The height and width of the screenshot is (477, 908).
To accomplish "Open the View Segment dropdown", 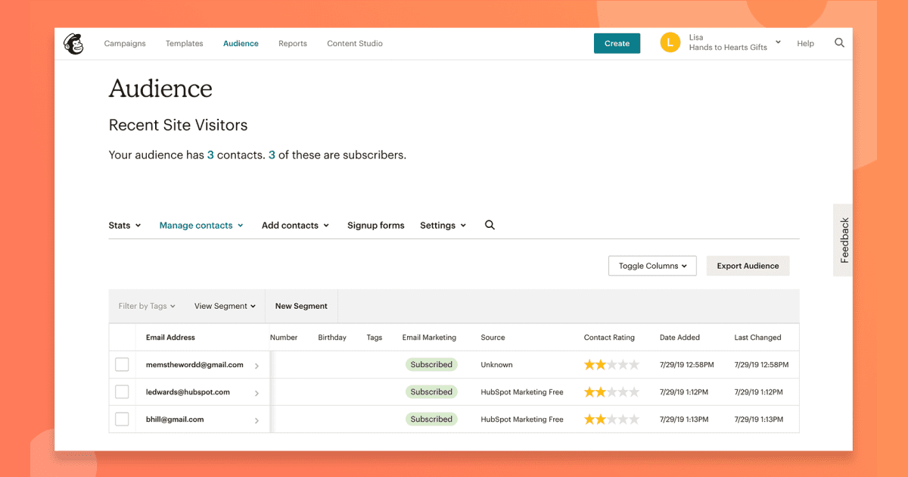I will click(x=225, y=307).
